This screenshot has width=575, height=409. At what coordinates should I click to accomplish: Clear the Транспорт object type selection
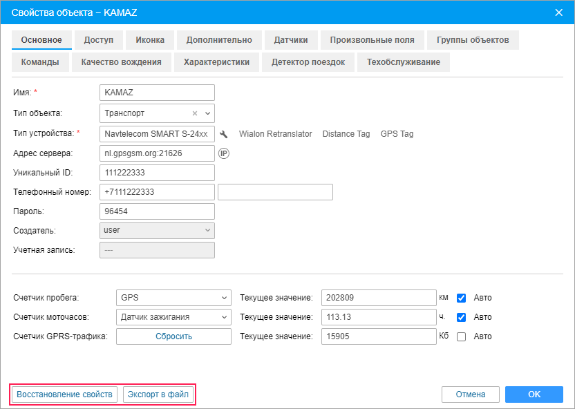(x=195, y=113)
